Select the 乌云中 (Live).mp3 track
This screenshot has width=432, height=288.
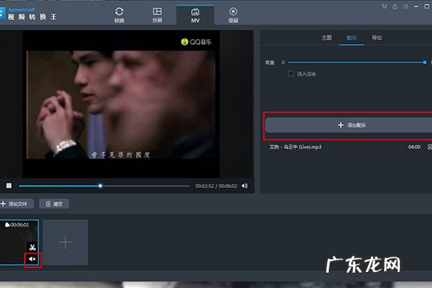tap(295, 147)
